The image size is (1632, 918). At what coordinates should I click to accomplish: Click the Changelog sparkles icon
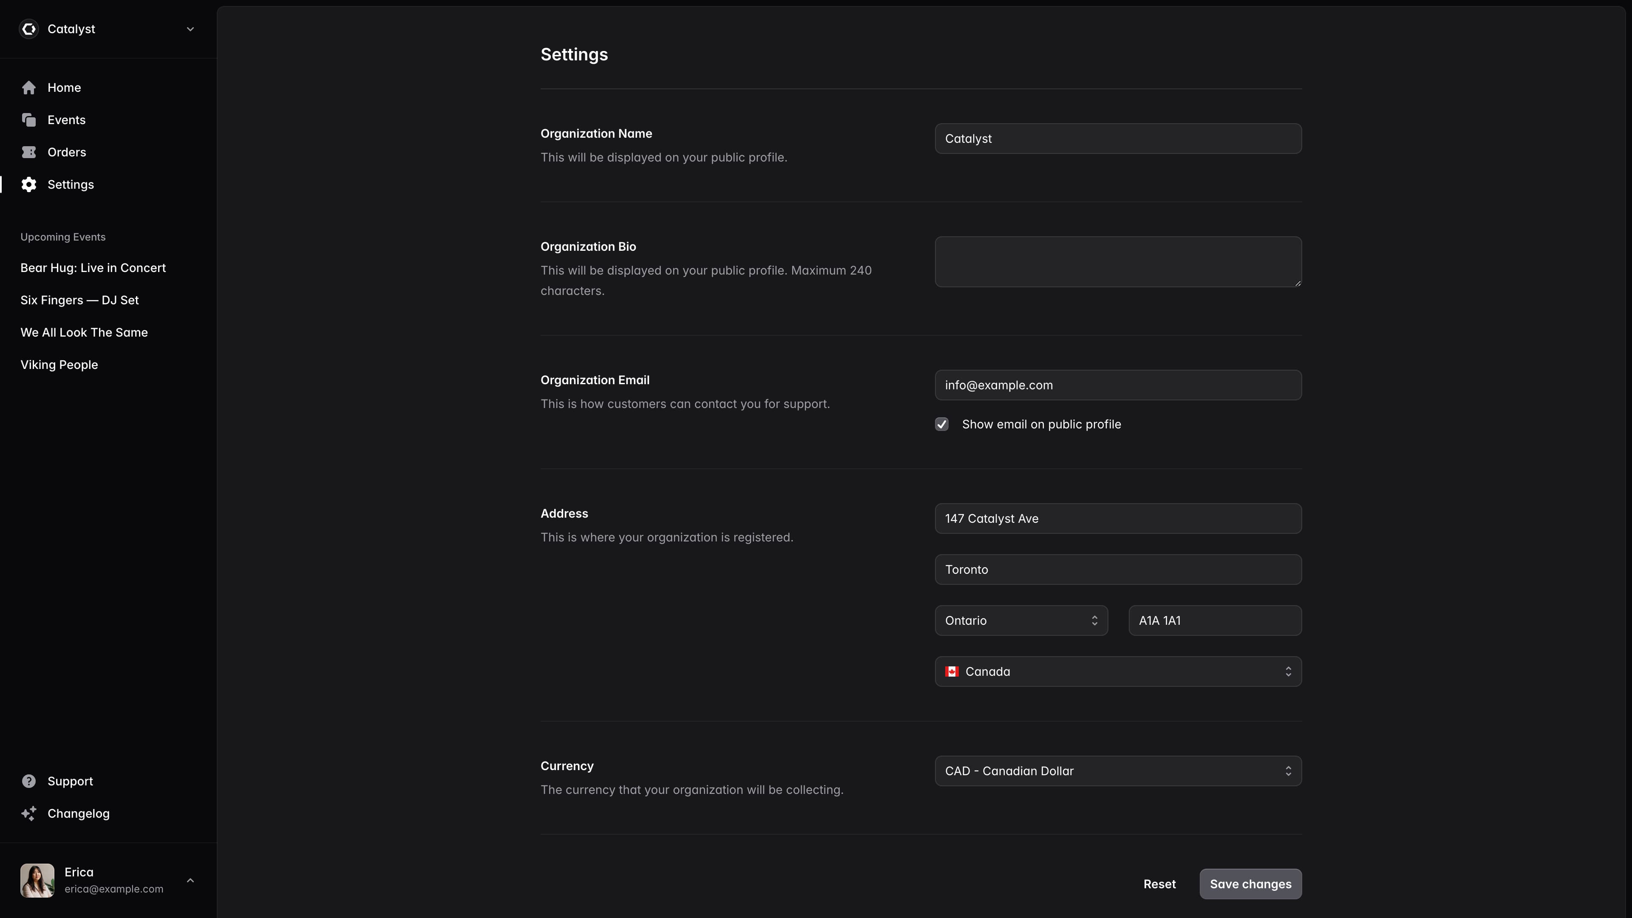tap(28, 813)
